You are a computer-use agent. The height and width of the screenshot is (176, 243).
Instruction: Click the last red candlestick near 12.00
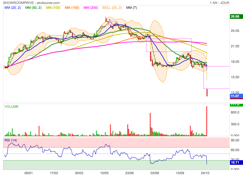207,93
